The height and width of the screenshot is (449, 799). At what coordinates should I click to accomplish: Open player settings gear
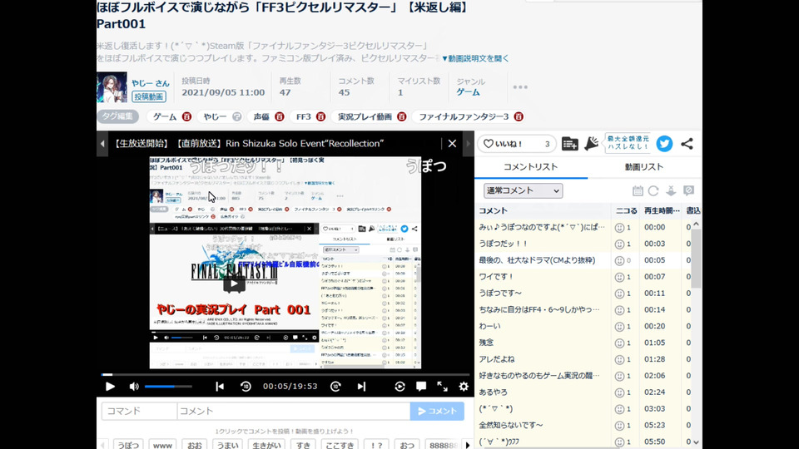(x=464, y=387)
